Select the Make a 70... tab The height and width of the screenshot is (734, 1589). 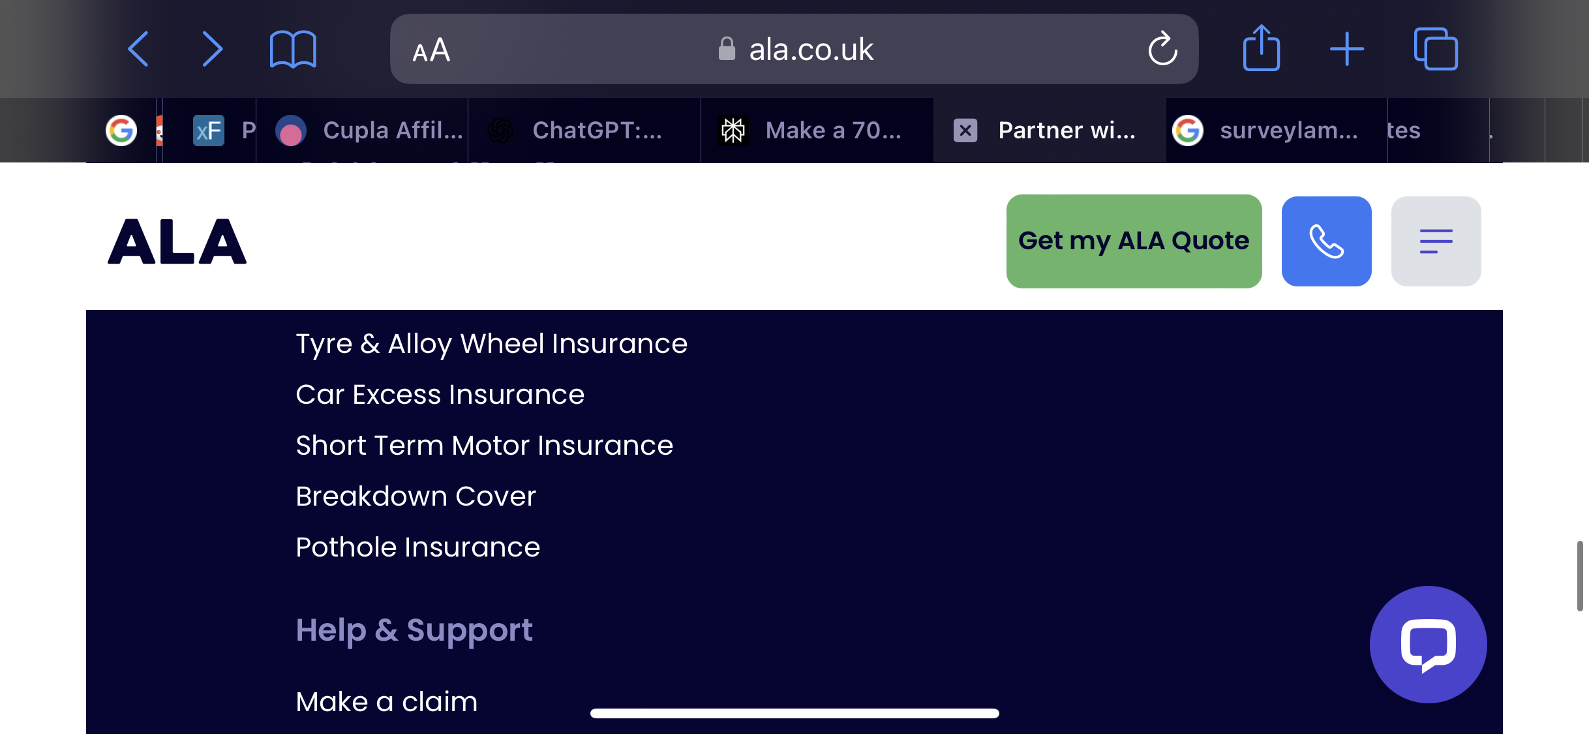point(817,130)
